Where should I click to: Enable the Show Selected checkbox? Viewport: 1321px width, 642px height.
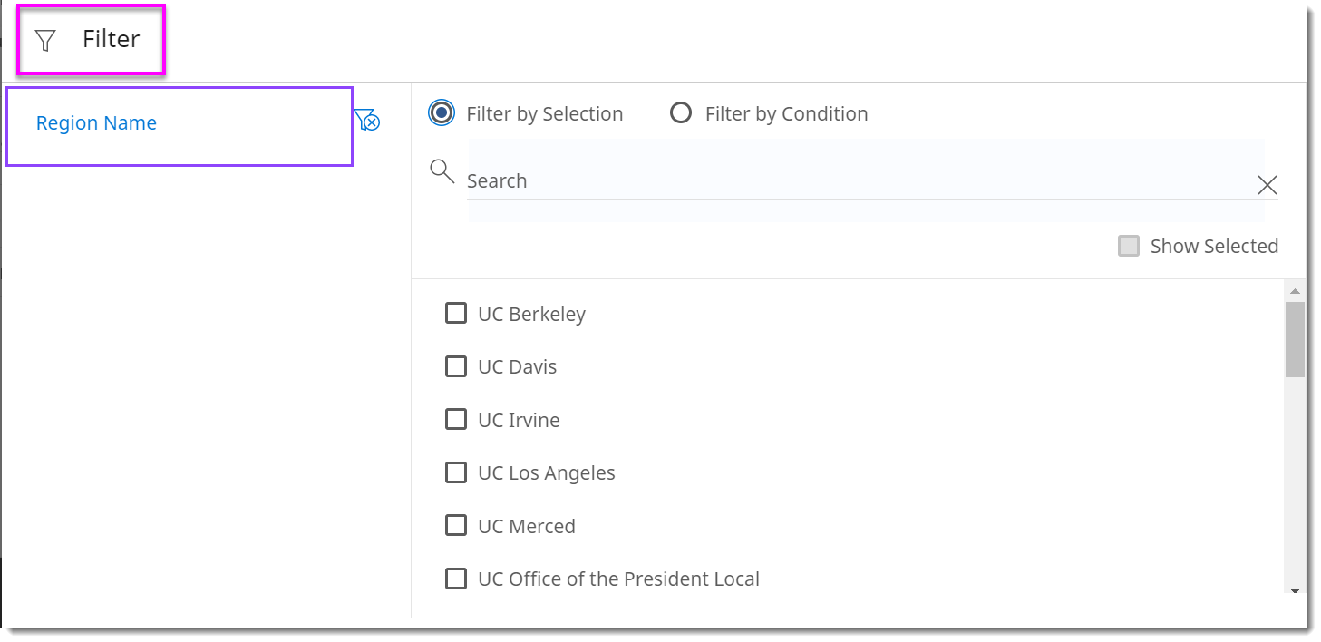(1129, 246)
